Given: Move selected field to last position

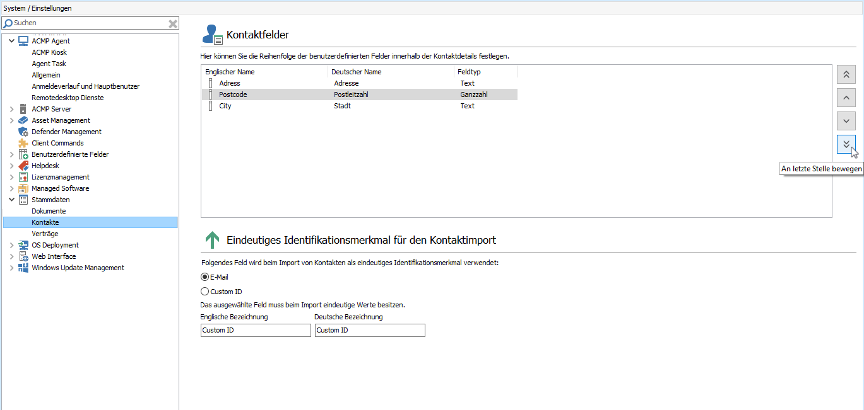Looking at the screenshot, I should (846, 144).
